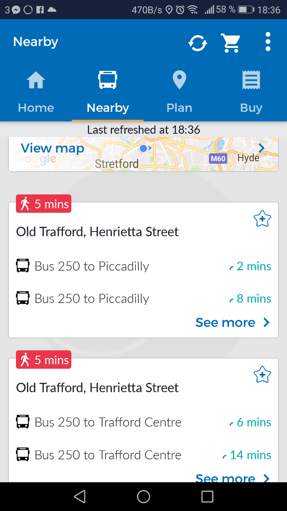Tap the refresh icon in header
This screenshot has height=511, width=287.
pos(198,42)
